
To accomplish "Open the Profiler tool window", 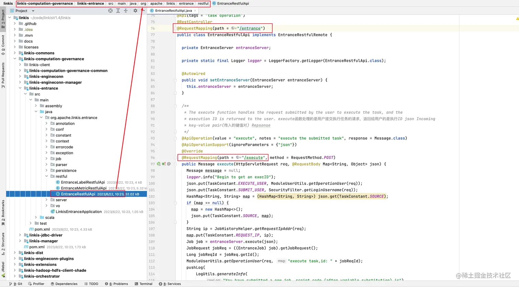I will 36,284.
